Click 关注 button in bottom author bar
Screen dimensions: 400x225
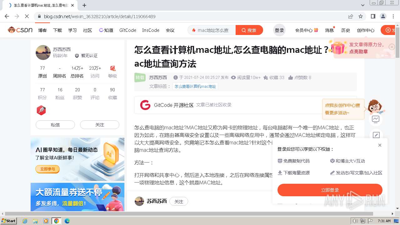click(179, 202)
